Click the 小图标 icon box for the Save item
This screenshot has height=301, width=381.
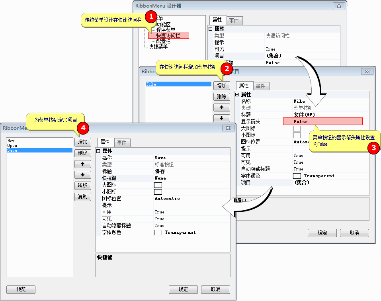click(158, 192)
